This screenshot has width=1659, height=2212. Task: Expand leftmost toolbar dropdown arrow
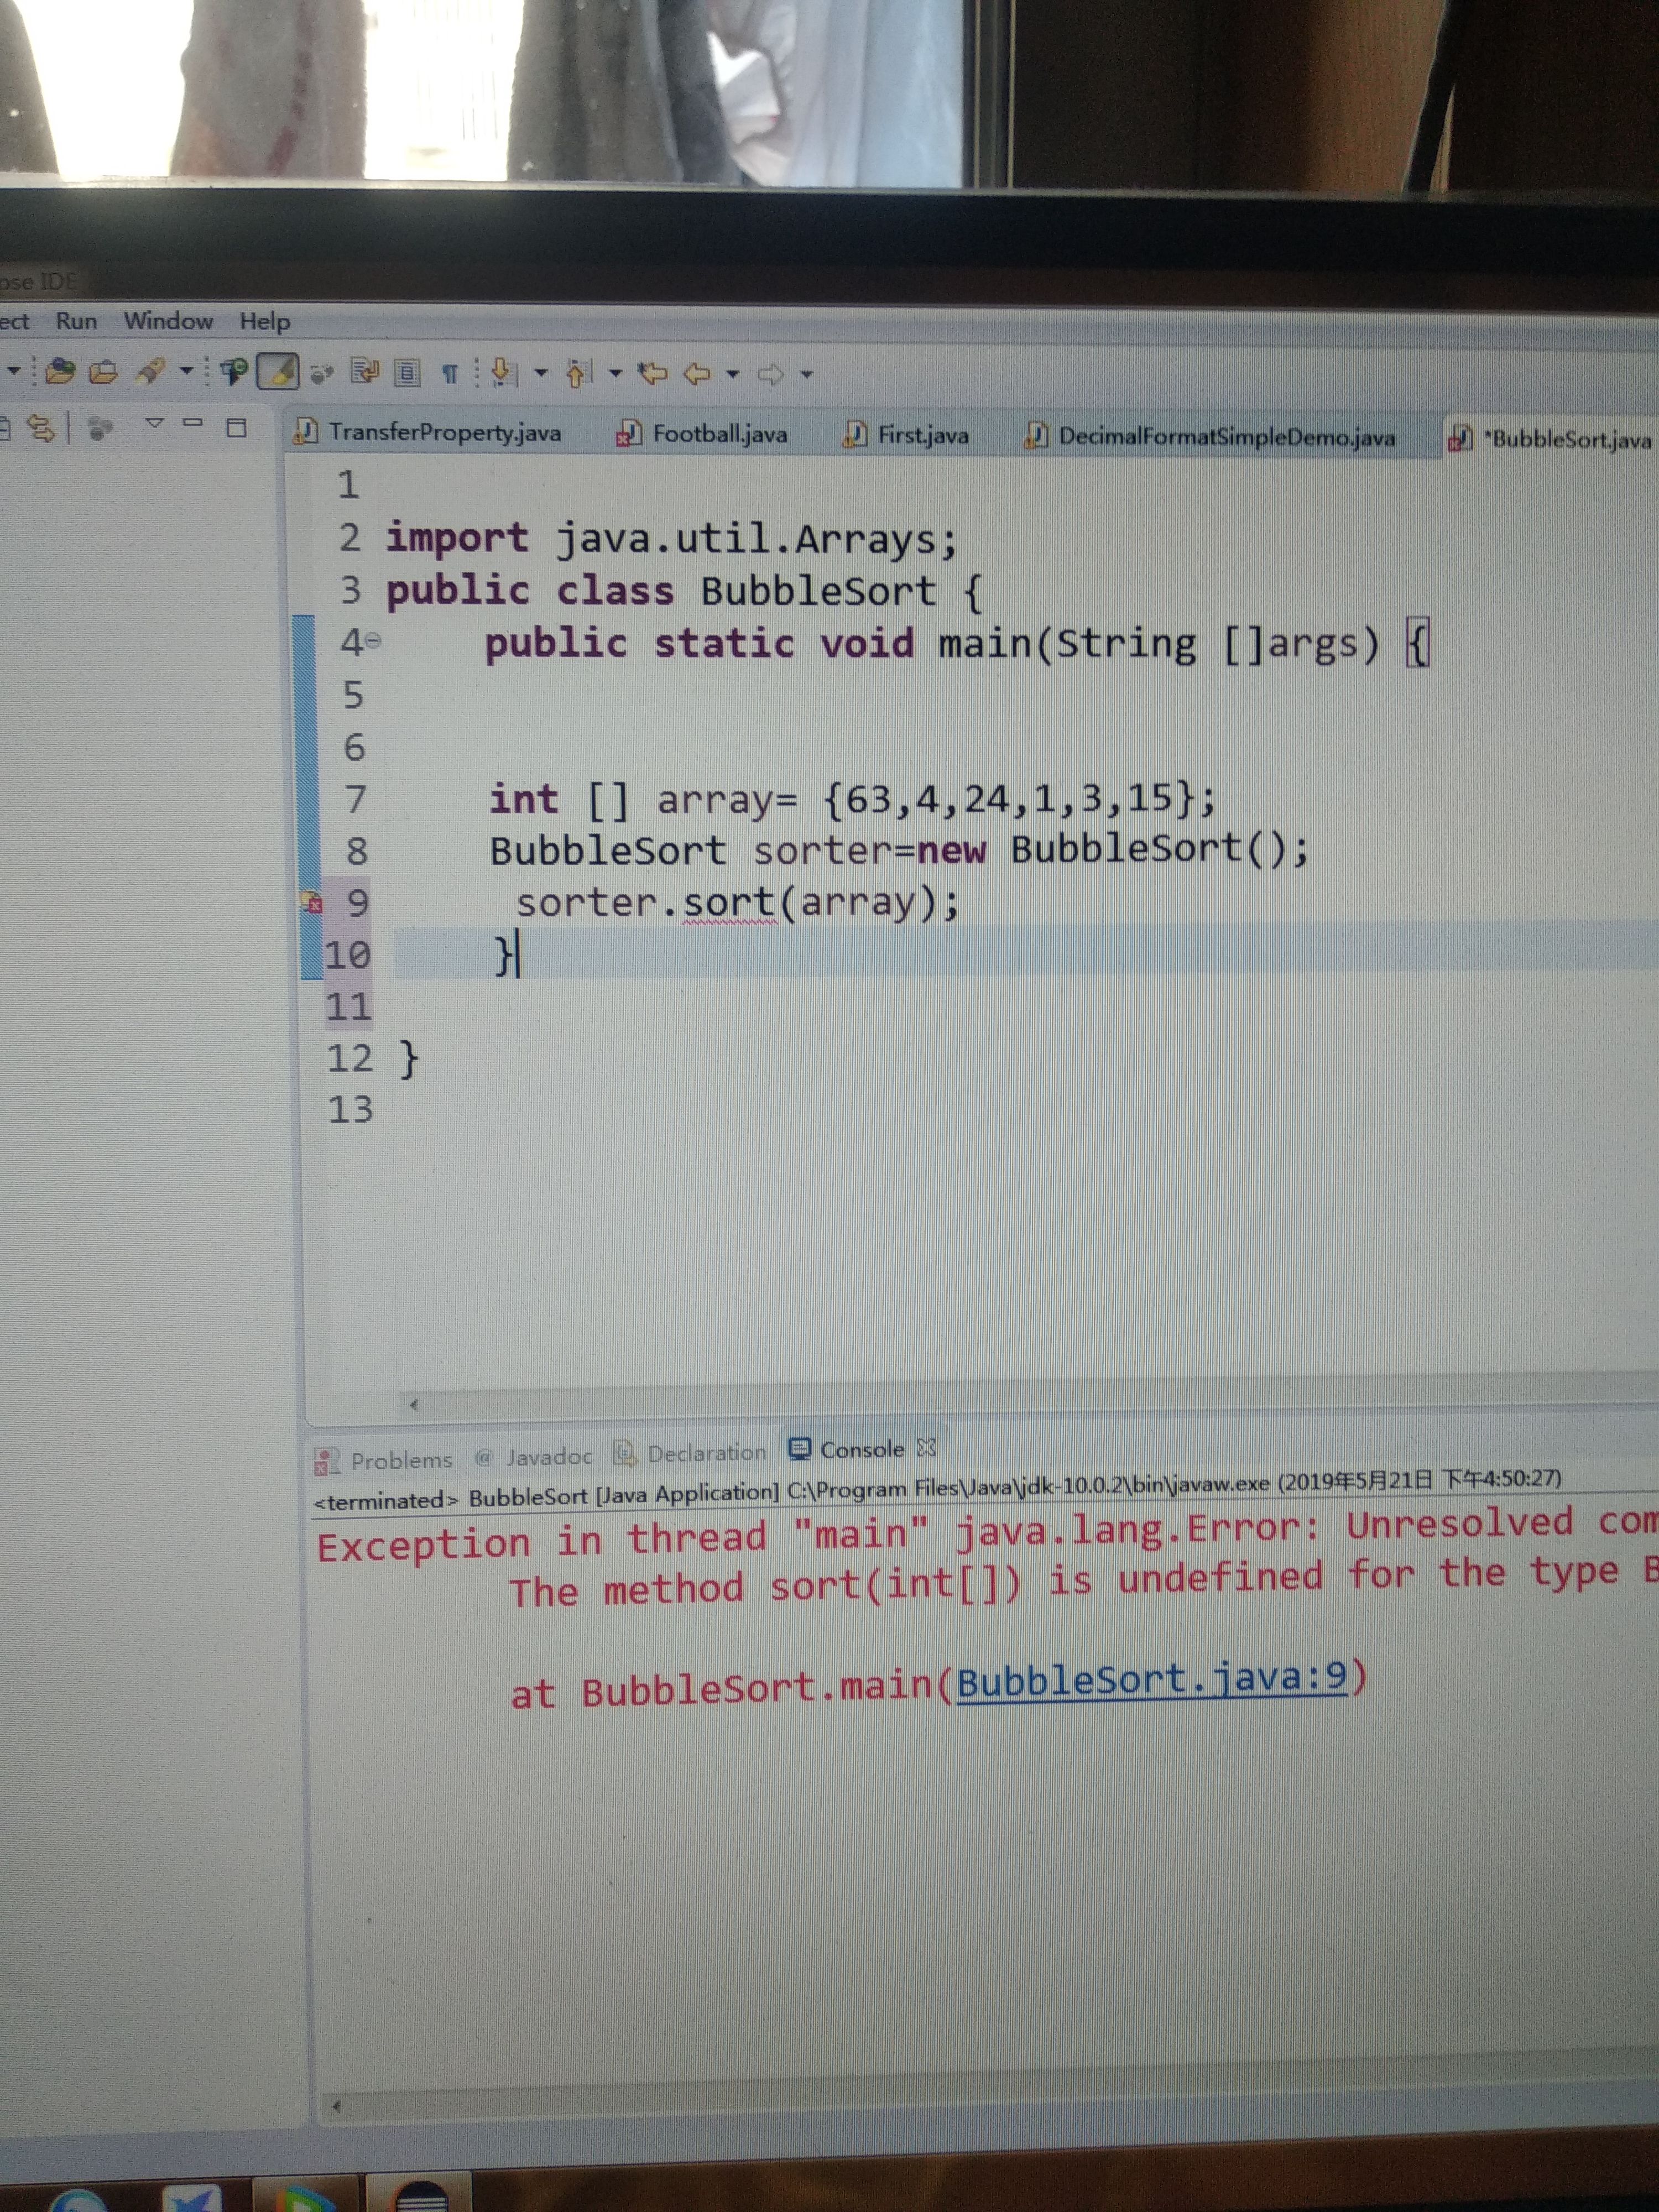(x=13, y=370)
